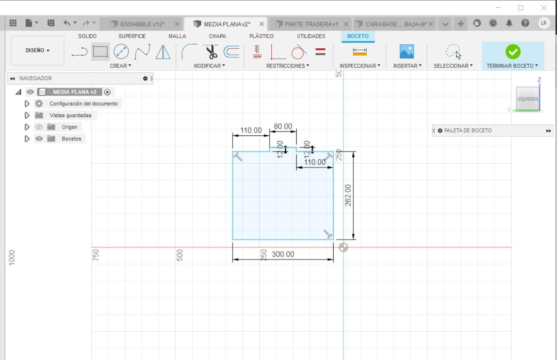Expand Configuración del documento node
This screenshot has width=557, height=360.
[x=27, y=104]
